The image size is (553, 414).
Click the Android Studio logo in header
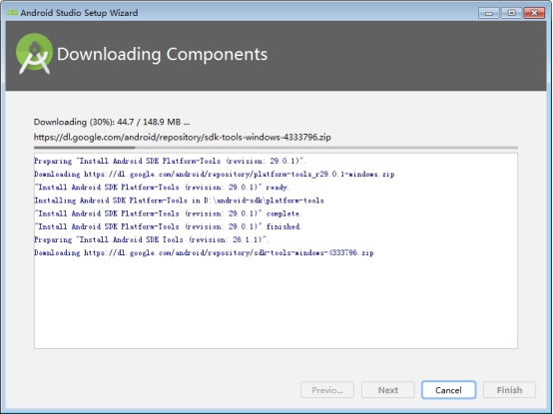click(x=34, y=54)
